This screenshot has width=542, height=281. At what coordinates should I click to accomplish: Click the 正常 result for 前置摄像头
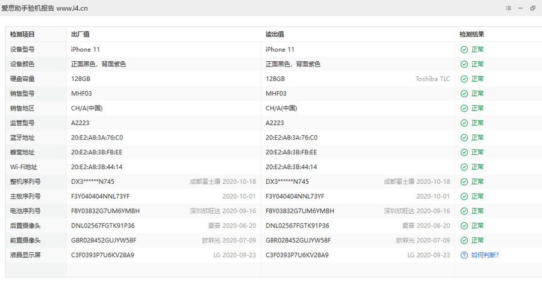point(478,240)
